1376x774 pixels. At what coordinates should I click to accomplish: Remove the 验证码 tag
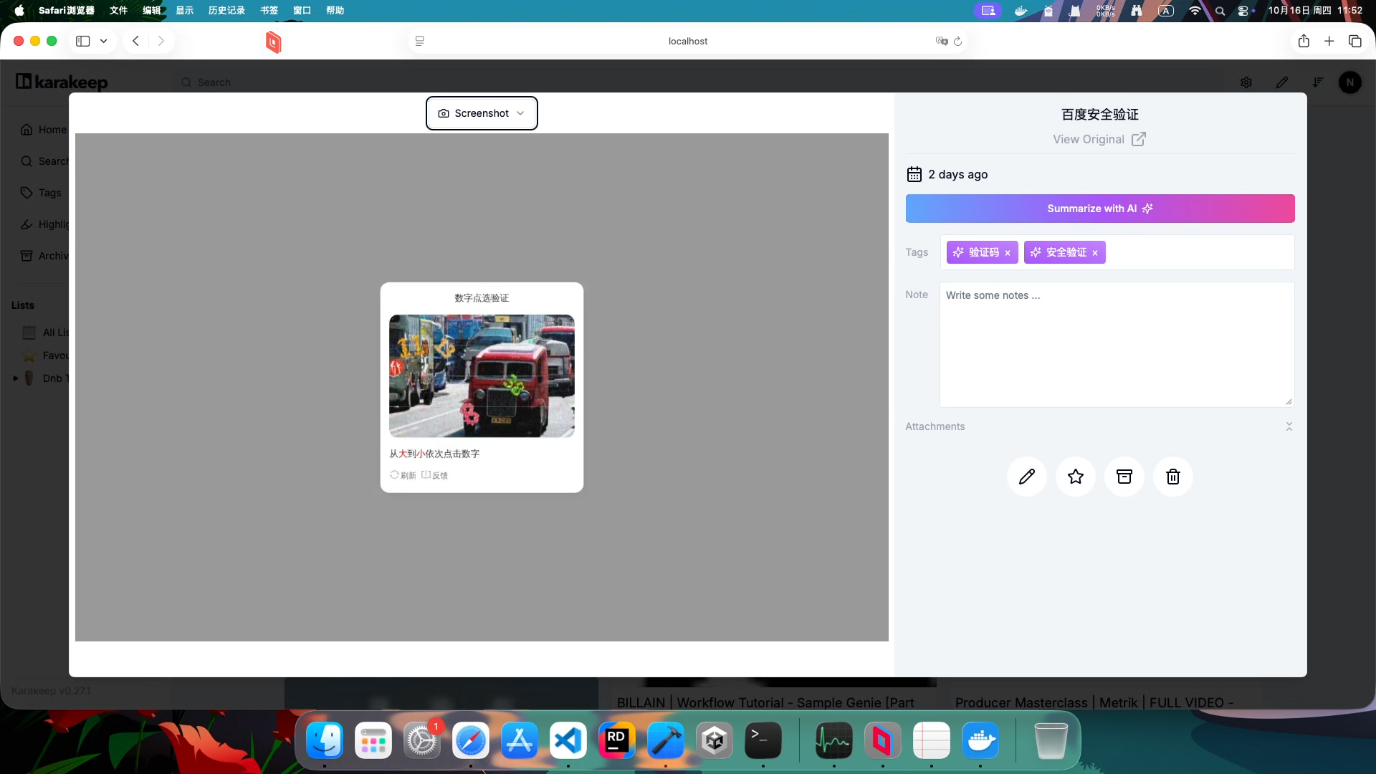click(1008, 253)
